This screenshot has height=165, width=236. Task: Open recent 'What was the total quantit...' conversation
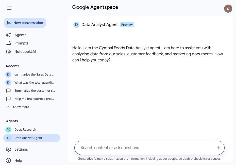click(34, 83)
